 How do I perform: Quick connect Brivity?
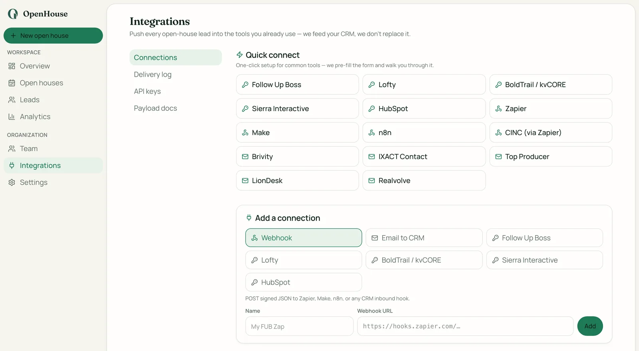coord(298,157)
